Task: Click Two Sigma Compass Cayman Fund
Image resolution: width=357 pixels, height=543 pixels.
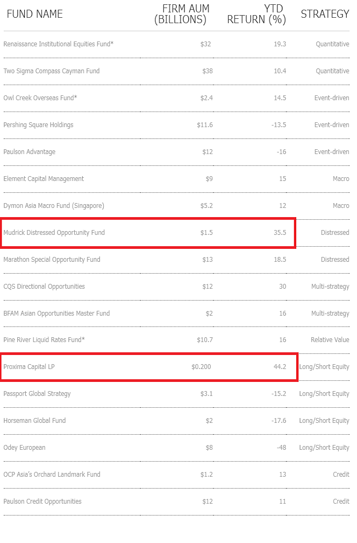Action: (x=52, y=71)
